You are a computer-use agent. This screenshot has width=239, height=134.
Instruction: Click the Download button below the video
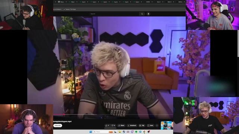pyautogui.click(x=132, y=125)
